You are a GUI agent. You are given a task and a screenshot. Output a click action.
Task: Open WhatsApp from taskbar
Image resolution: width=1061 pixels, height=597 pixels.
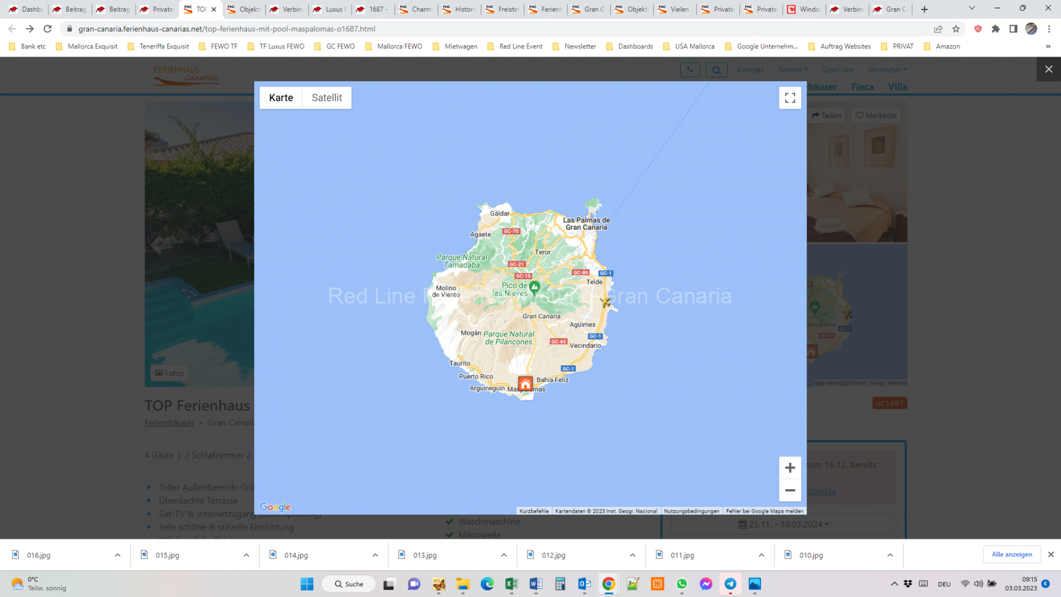click(682, 584)
